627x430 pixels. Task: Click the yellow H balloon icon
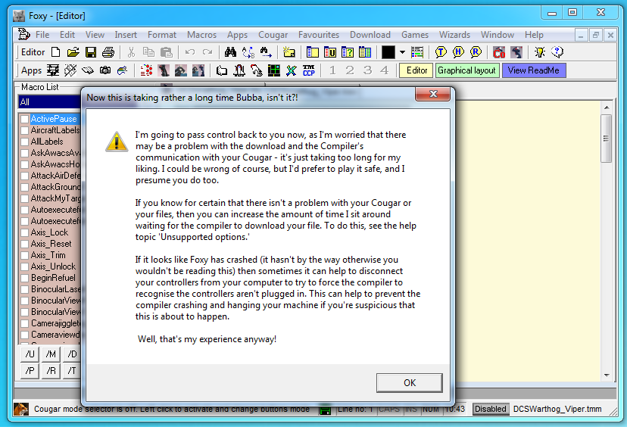(458, 52)
